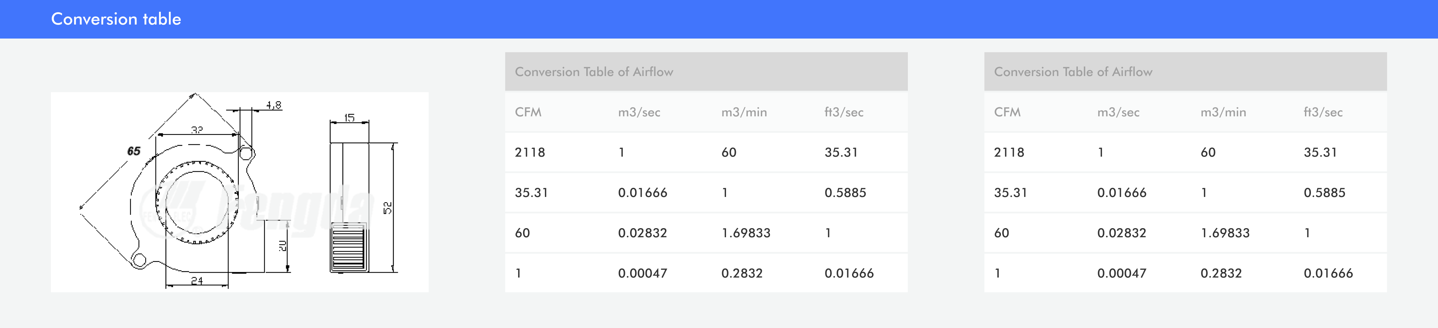The image size is (1438, 328).
Task: Click ft3/sec column header in second table
Action: click(x=1324, y=112)
